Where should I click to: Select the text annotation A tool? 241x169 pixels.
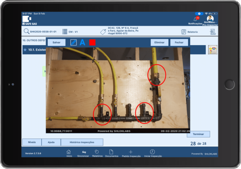click(83, 42)
